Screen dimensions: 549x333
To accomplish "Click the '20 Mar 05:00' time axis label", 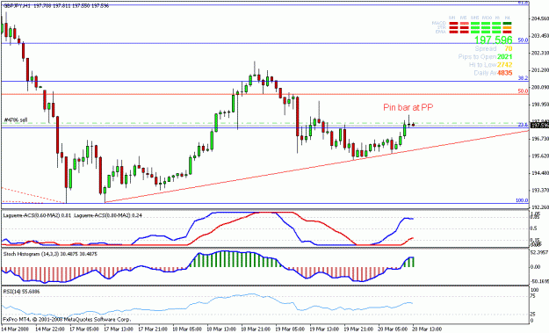I will (x=392, y=329).
